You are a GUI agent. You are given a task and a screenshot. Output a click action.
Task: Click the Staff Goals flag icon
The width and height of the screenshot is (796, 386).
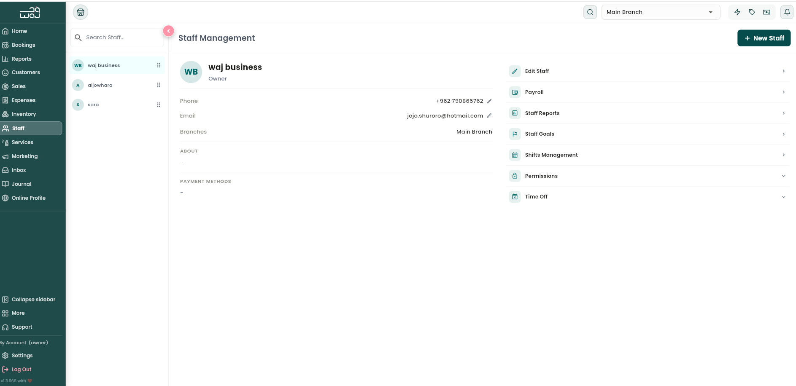pyautogui.click(x=515, y=134)
